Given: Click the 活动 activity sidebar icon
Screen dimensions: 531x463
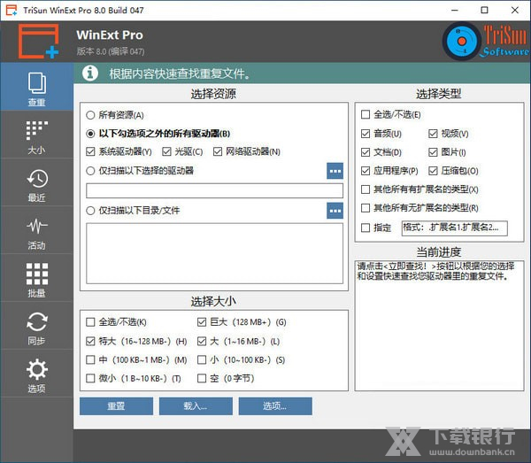Looking at the screenshot, I should (36, 232).
